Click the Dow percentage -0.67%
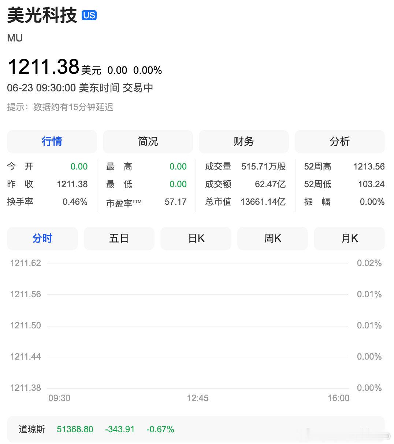 coord(160,429)
